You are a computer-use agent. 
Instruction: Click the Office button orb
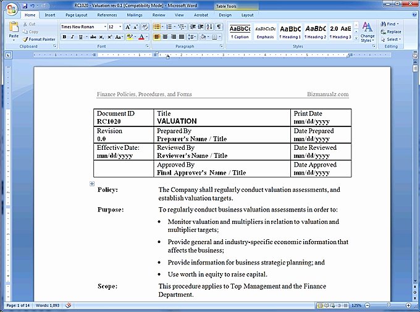(x=11, y=9)
